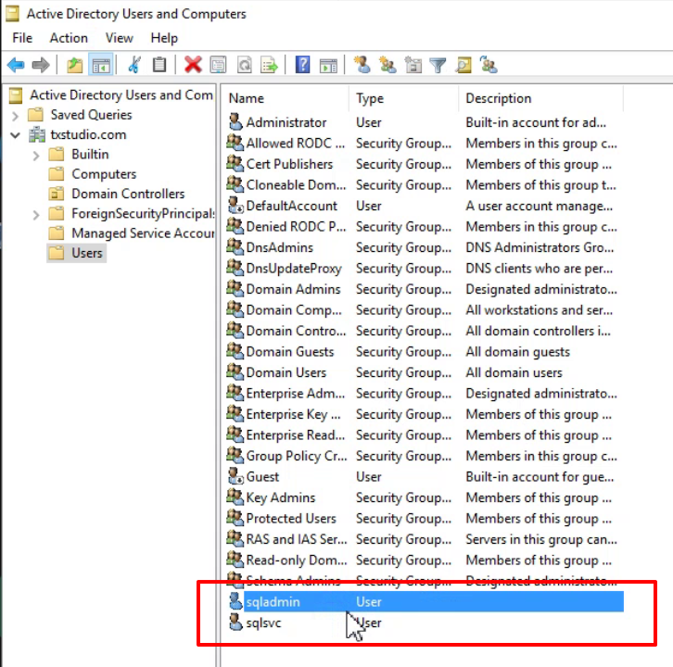The width and height of the screenshot is (673, 667).
Task: Open the Help menu
Action: (x=164, y=38)
